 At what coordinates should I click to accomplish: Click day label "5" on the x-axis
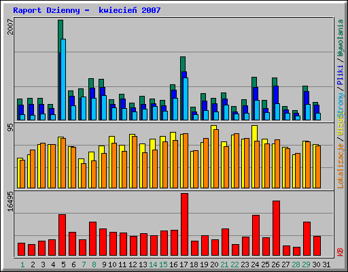[63, 265]
